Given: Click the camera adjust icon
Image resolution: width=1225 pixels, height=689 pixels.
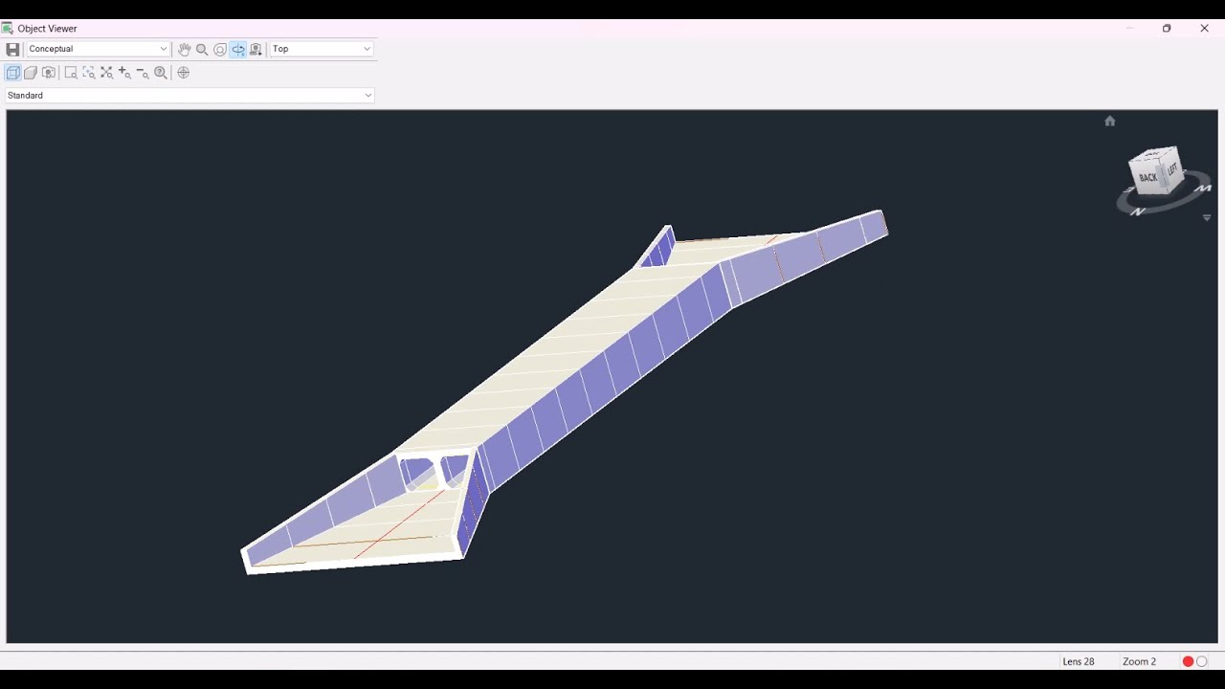Looking at the screenshot, I should click(49, 73).
